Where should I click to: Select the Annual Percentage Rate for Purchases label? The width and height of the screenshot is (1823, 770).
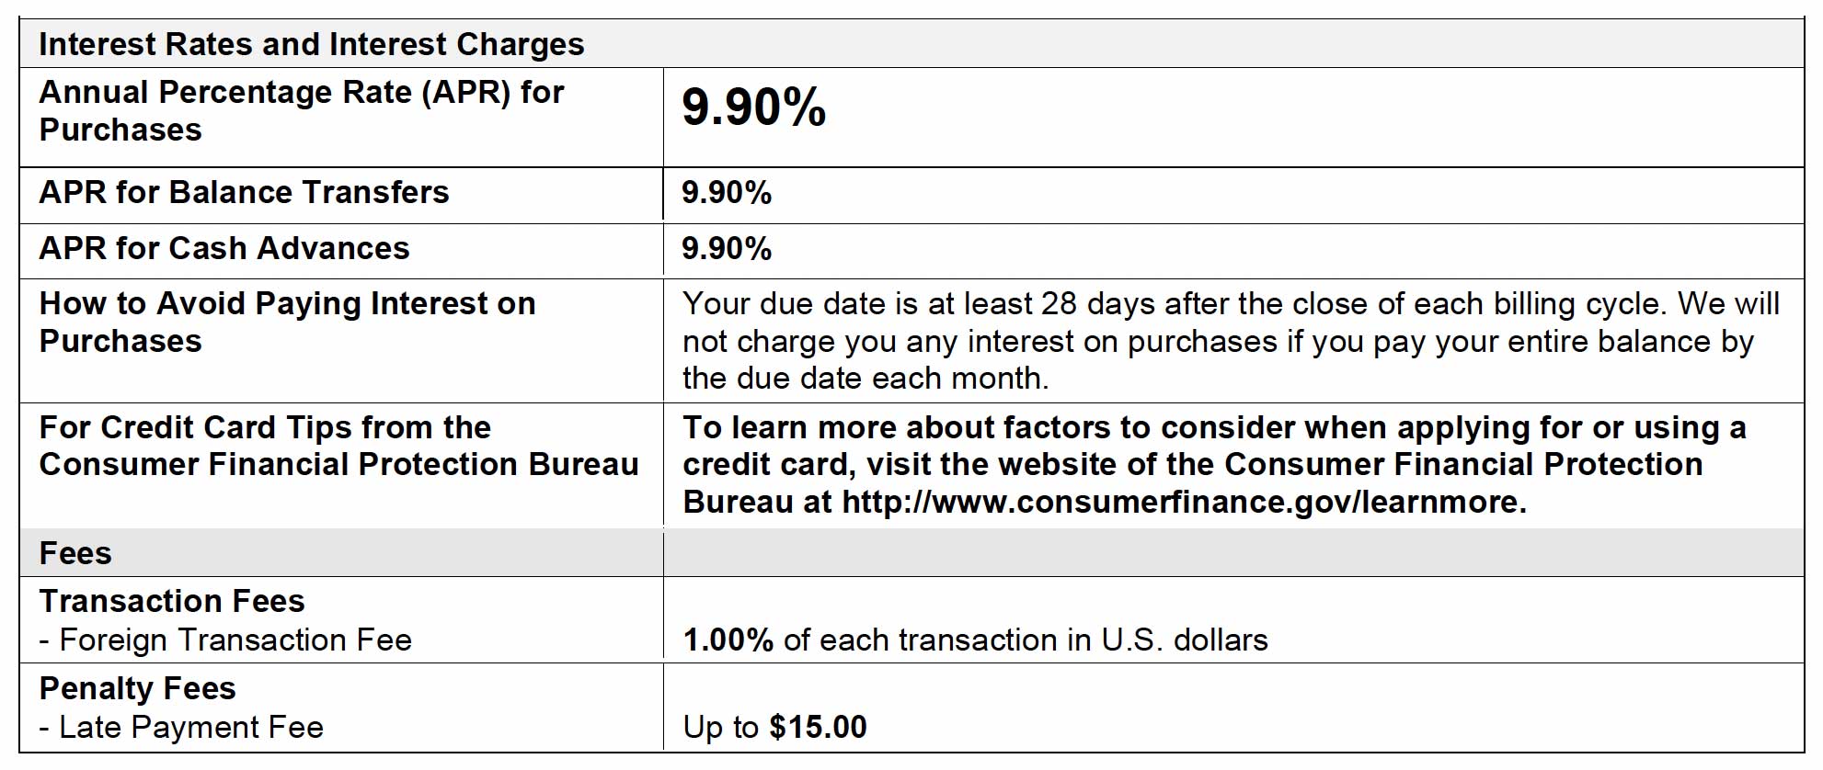coord(301,110)
